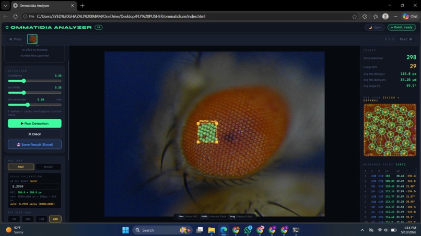The width and height of the screenshot is (421, 236).
Task: Click the v4 version badge
Action: click(99, 27)
